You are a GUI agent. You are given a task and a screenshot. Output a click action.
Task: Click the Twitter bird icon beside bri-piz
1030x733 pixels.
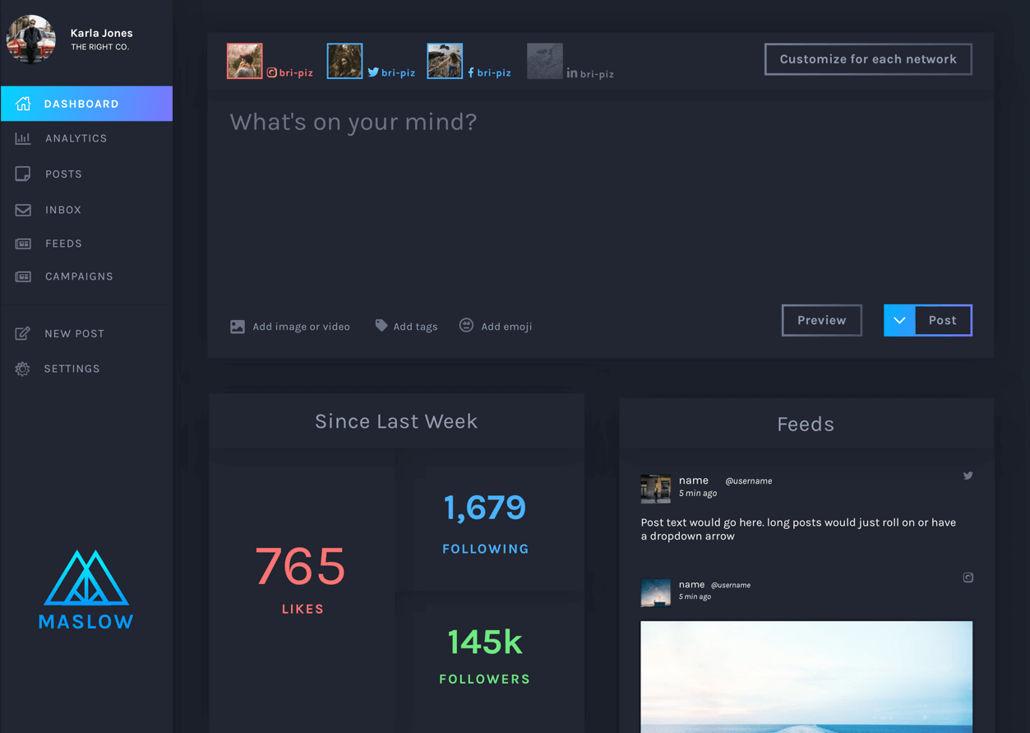[x=373, y=72]
